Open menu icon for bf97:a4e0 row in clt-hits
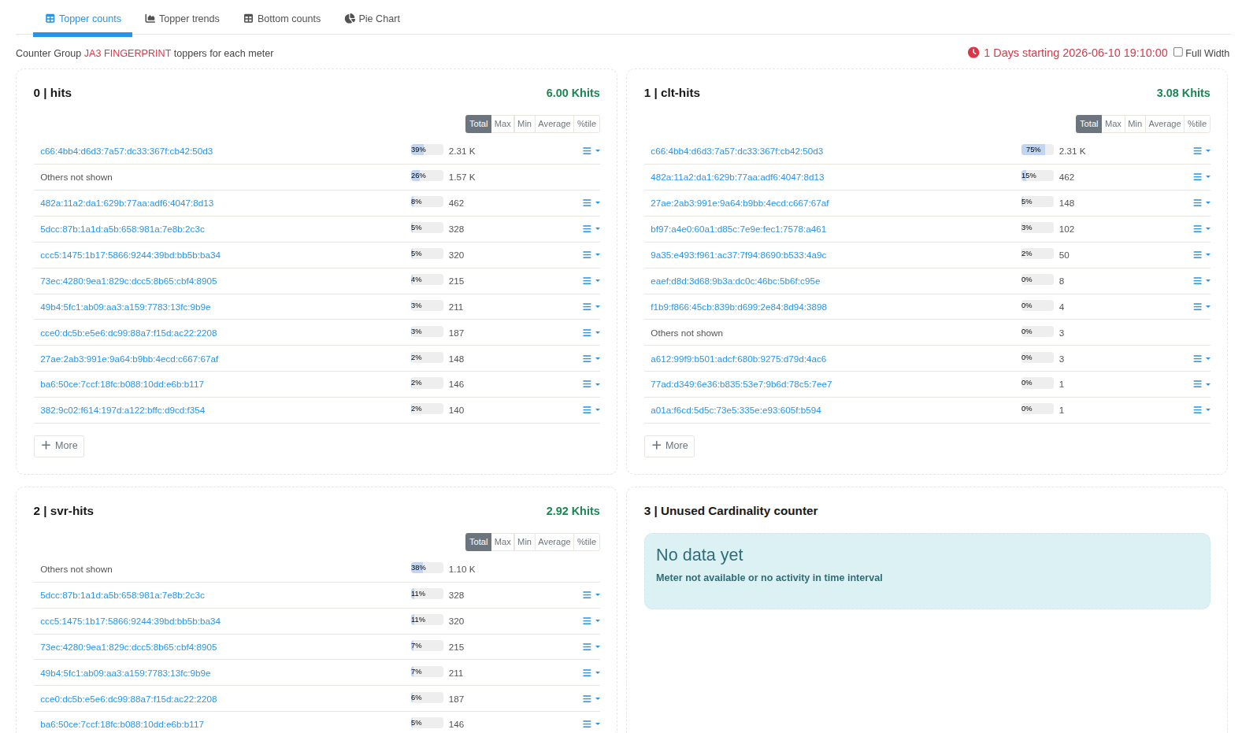 coord(1201,229)
